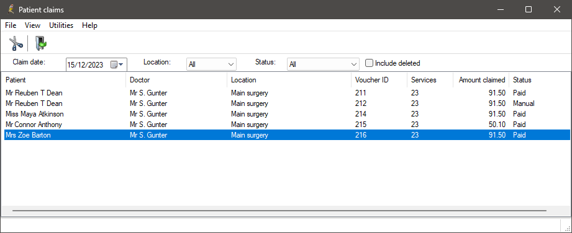Maximize the Patient claims window
Viewport: 572px width, 233px height.
pyautogui.click(x=529, y=9)
